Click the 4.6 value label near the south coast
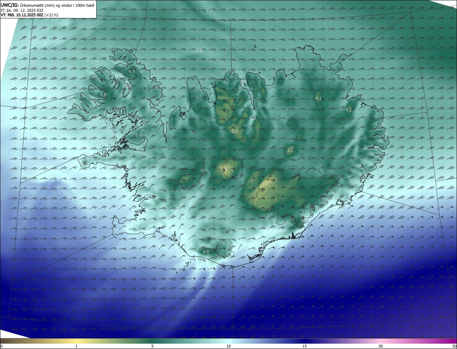 coord(206,252)
